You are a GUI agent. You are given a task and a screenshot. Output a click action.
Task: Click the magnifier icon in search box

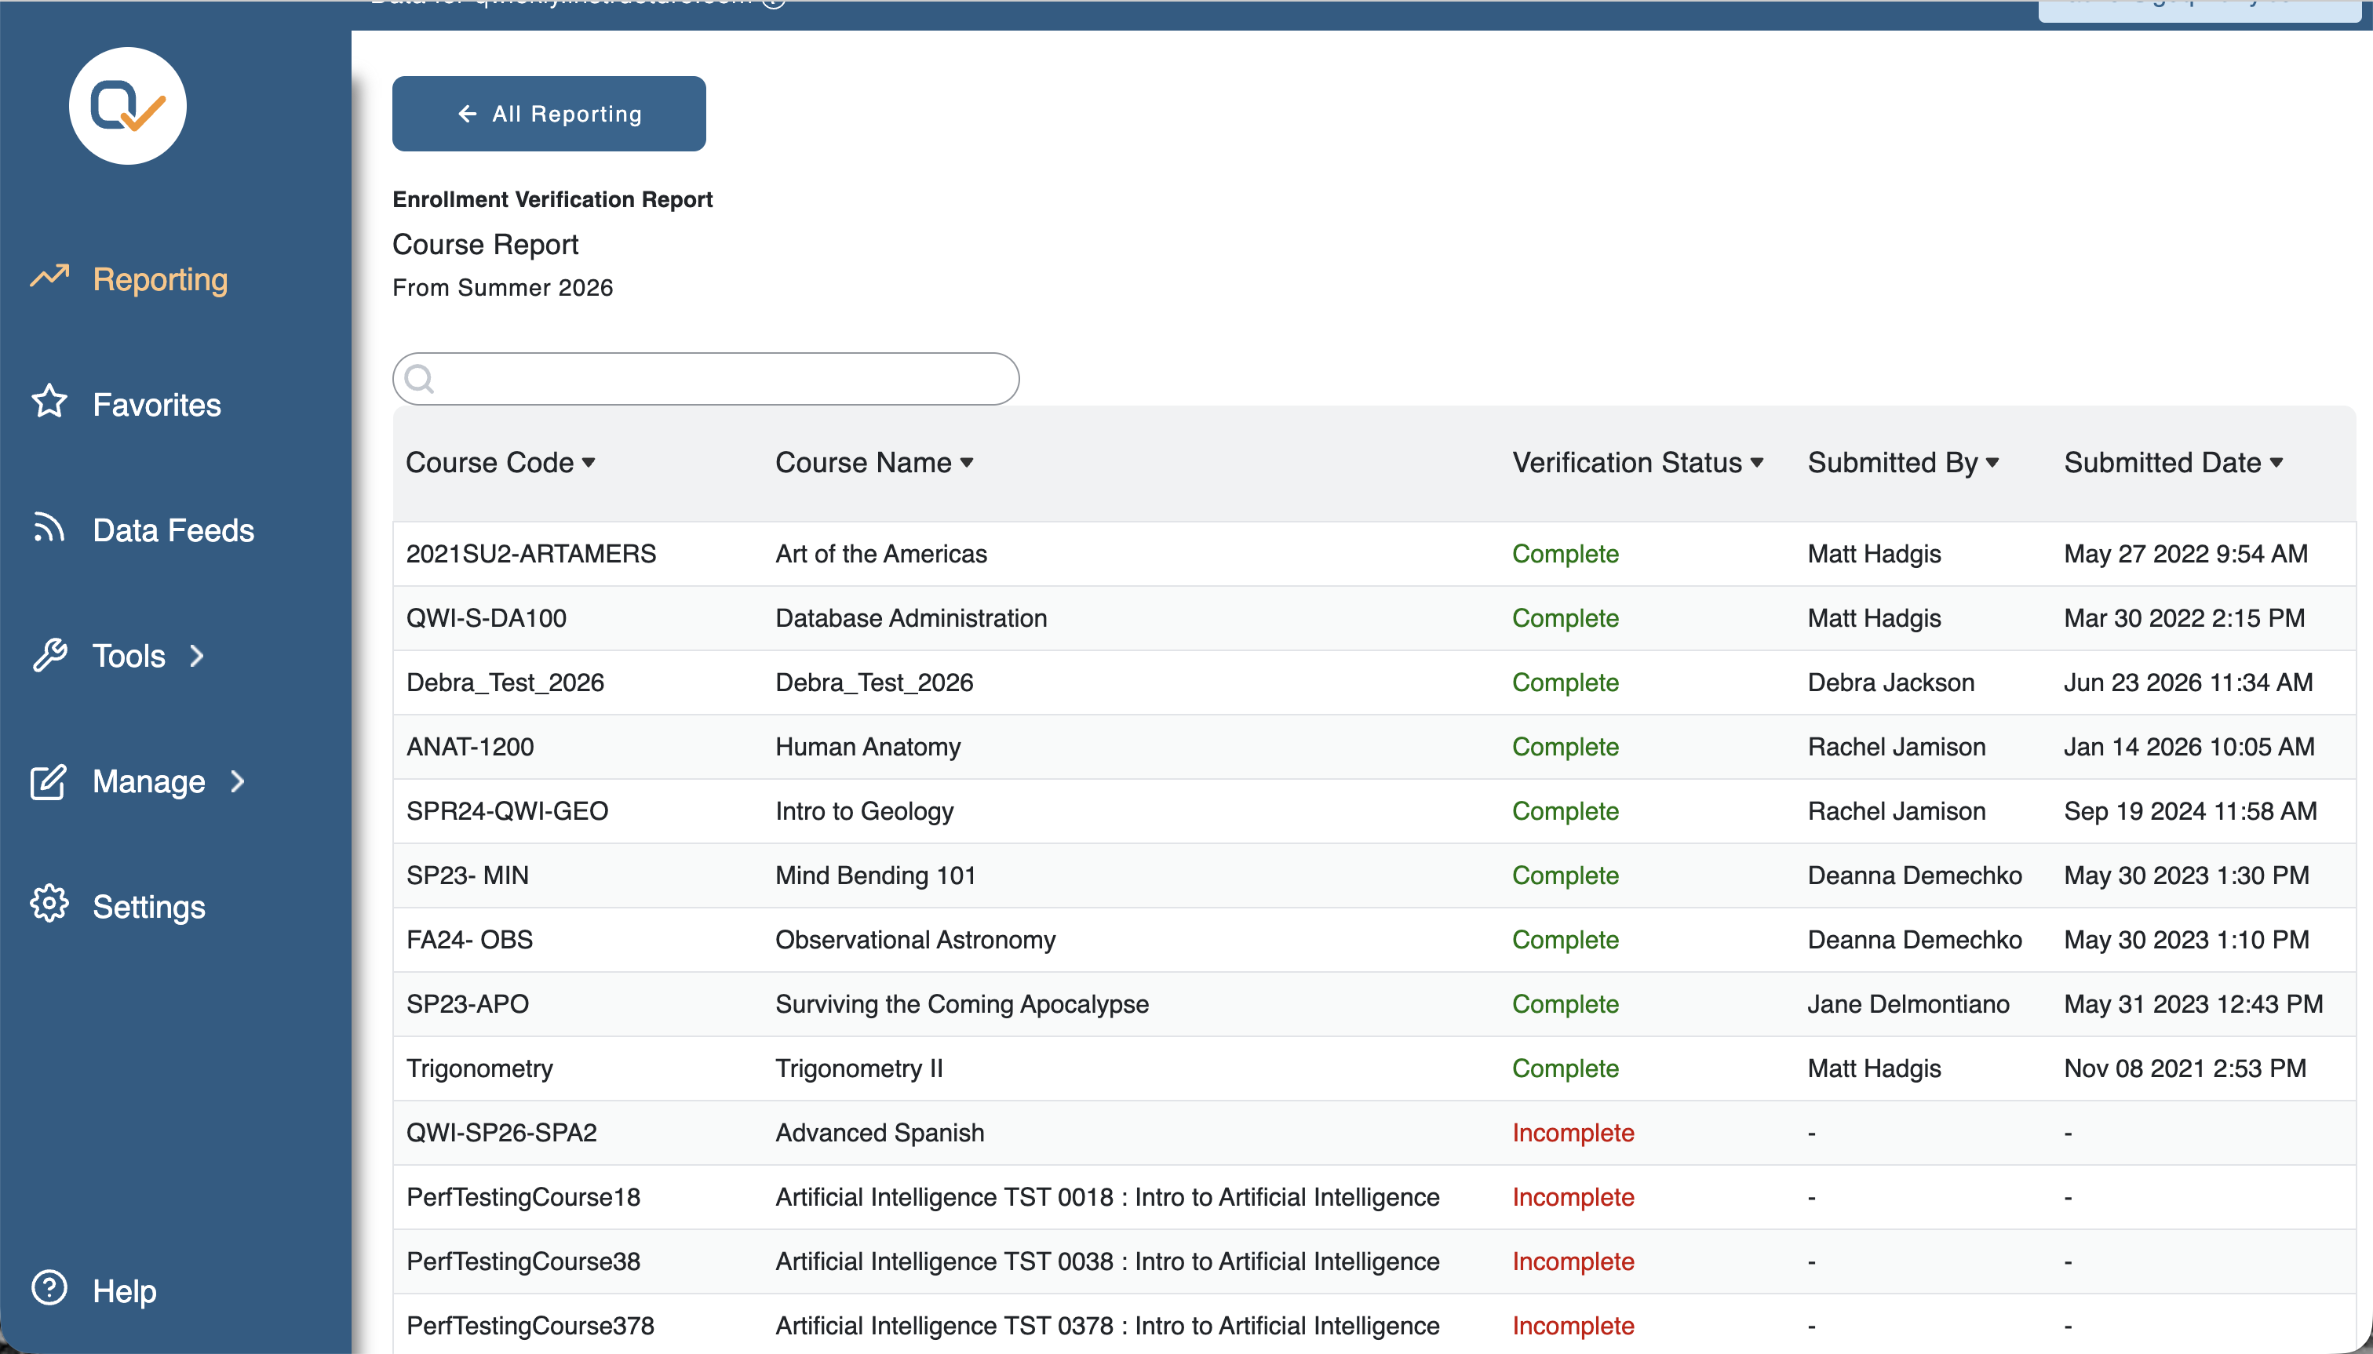pyautogui.click(x=420, y=378)
